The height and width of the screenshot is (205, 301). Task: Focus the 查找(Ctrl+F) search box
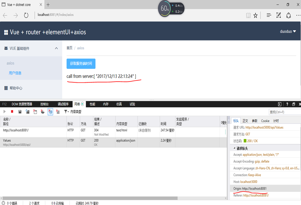pos(285,112)
